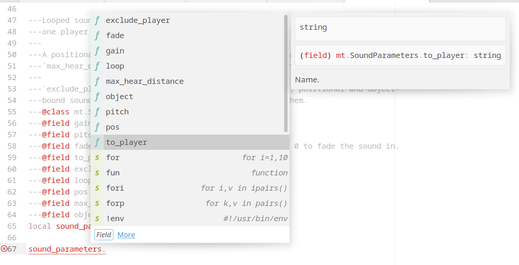
Task: Click the 'Name.' description text
Action: click(307, 80)
